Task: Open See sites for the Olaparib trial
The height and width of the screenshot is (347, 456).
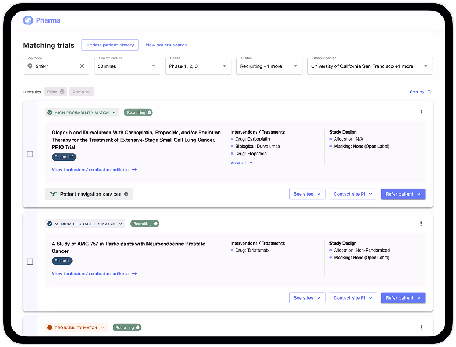Action: tap(307, 194)
